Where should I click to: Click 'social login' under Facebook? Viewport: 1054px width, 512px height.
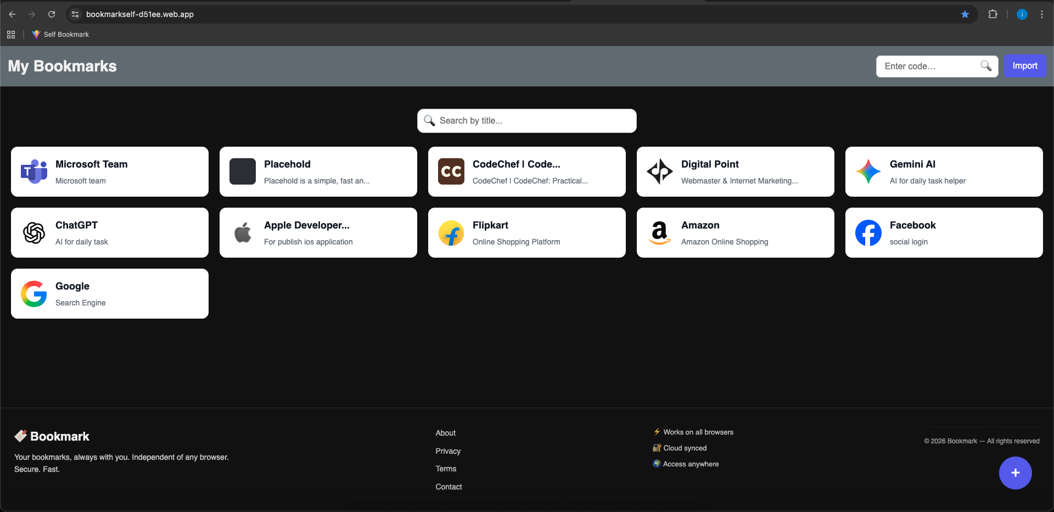[x=909, y=242]
